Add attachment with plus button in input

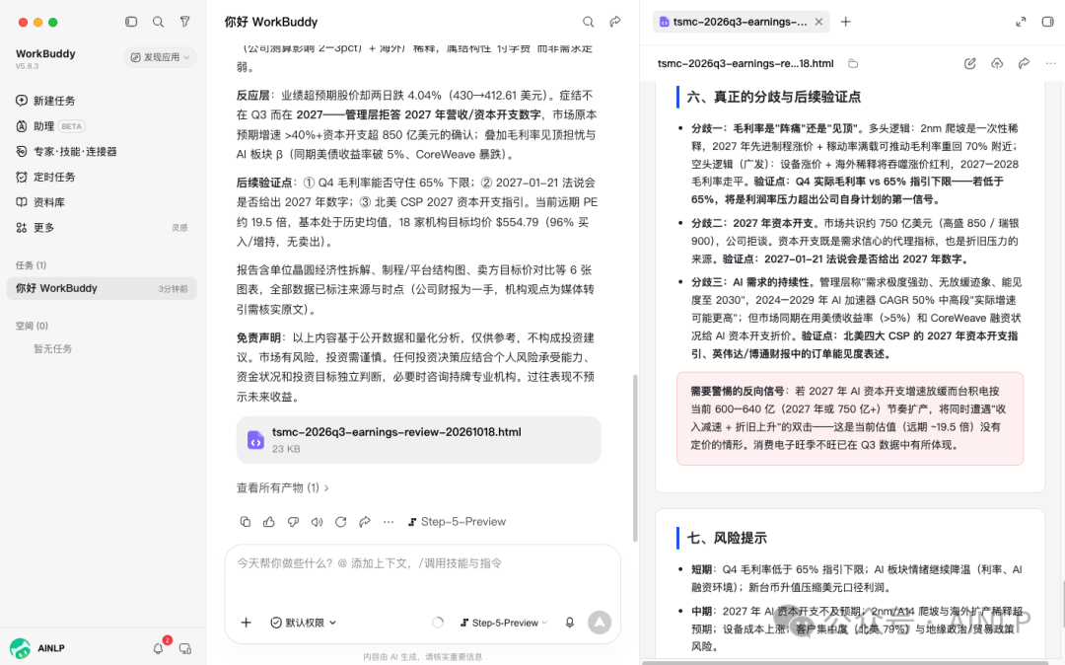pyautogui.click(x=246, y=623)
